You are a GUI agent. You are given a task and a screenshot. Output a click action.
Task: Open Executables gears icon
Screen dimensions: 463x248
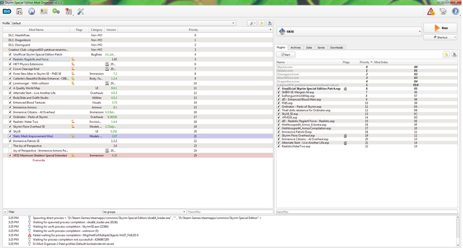(56, 12)
